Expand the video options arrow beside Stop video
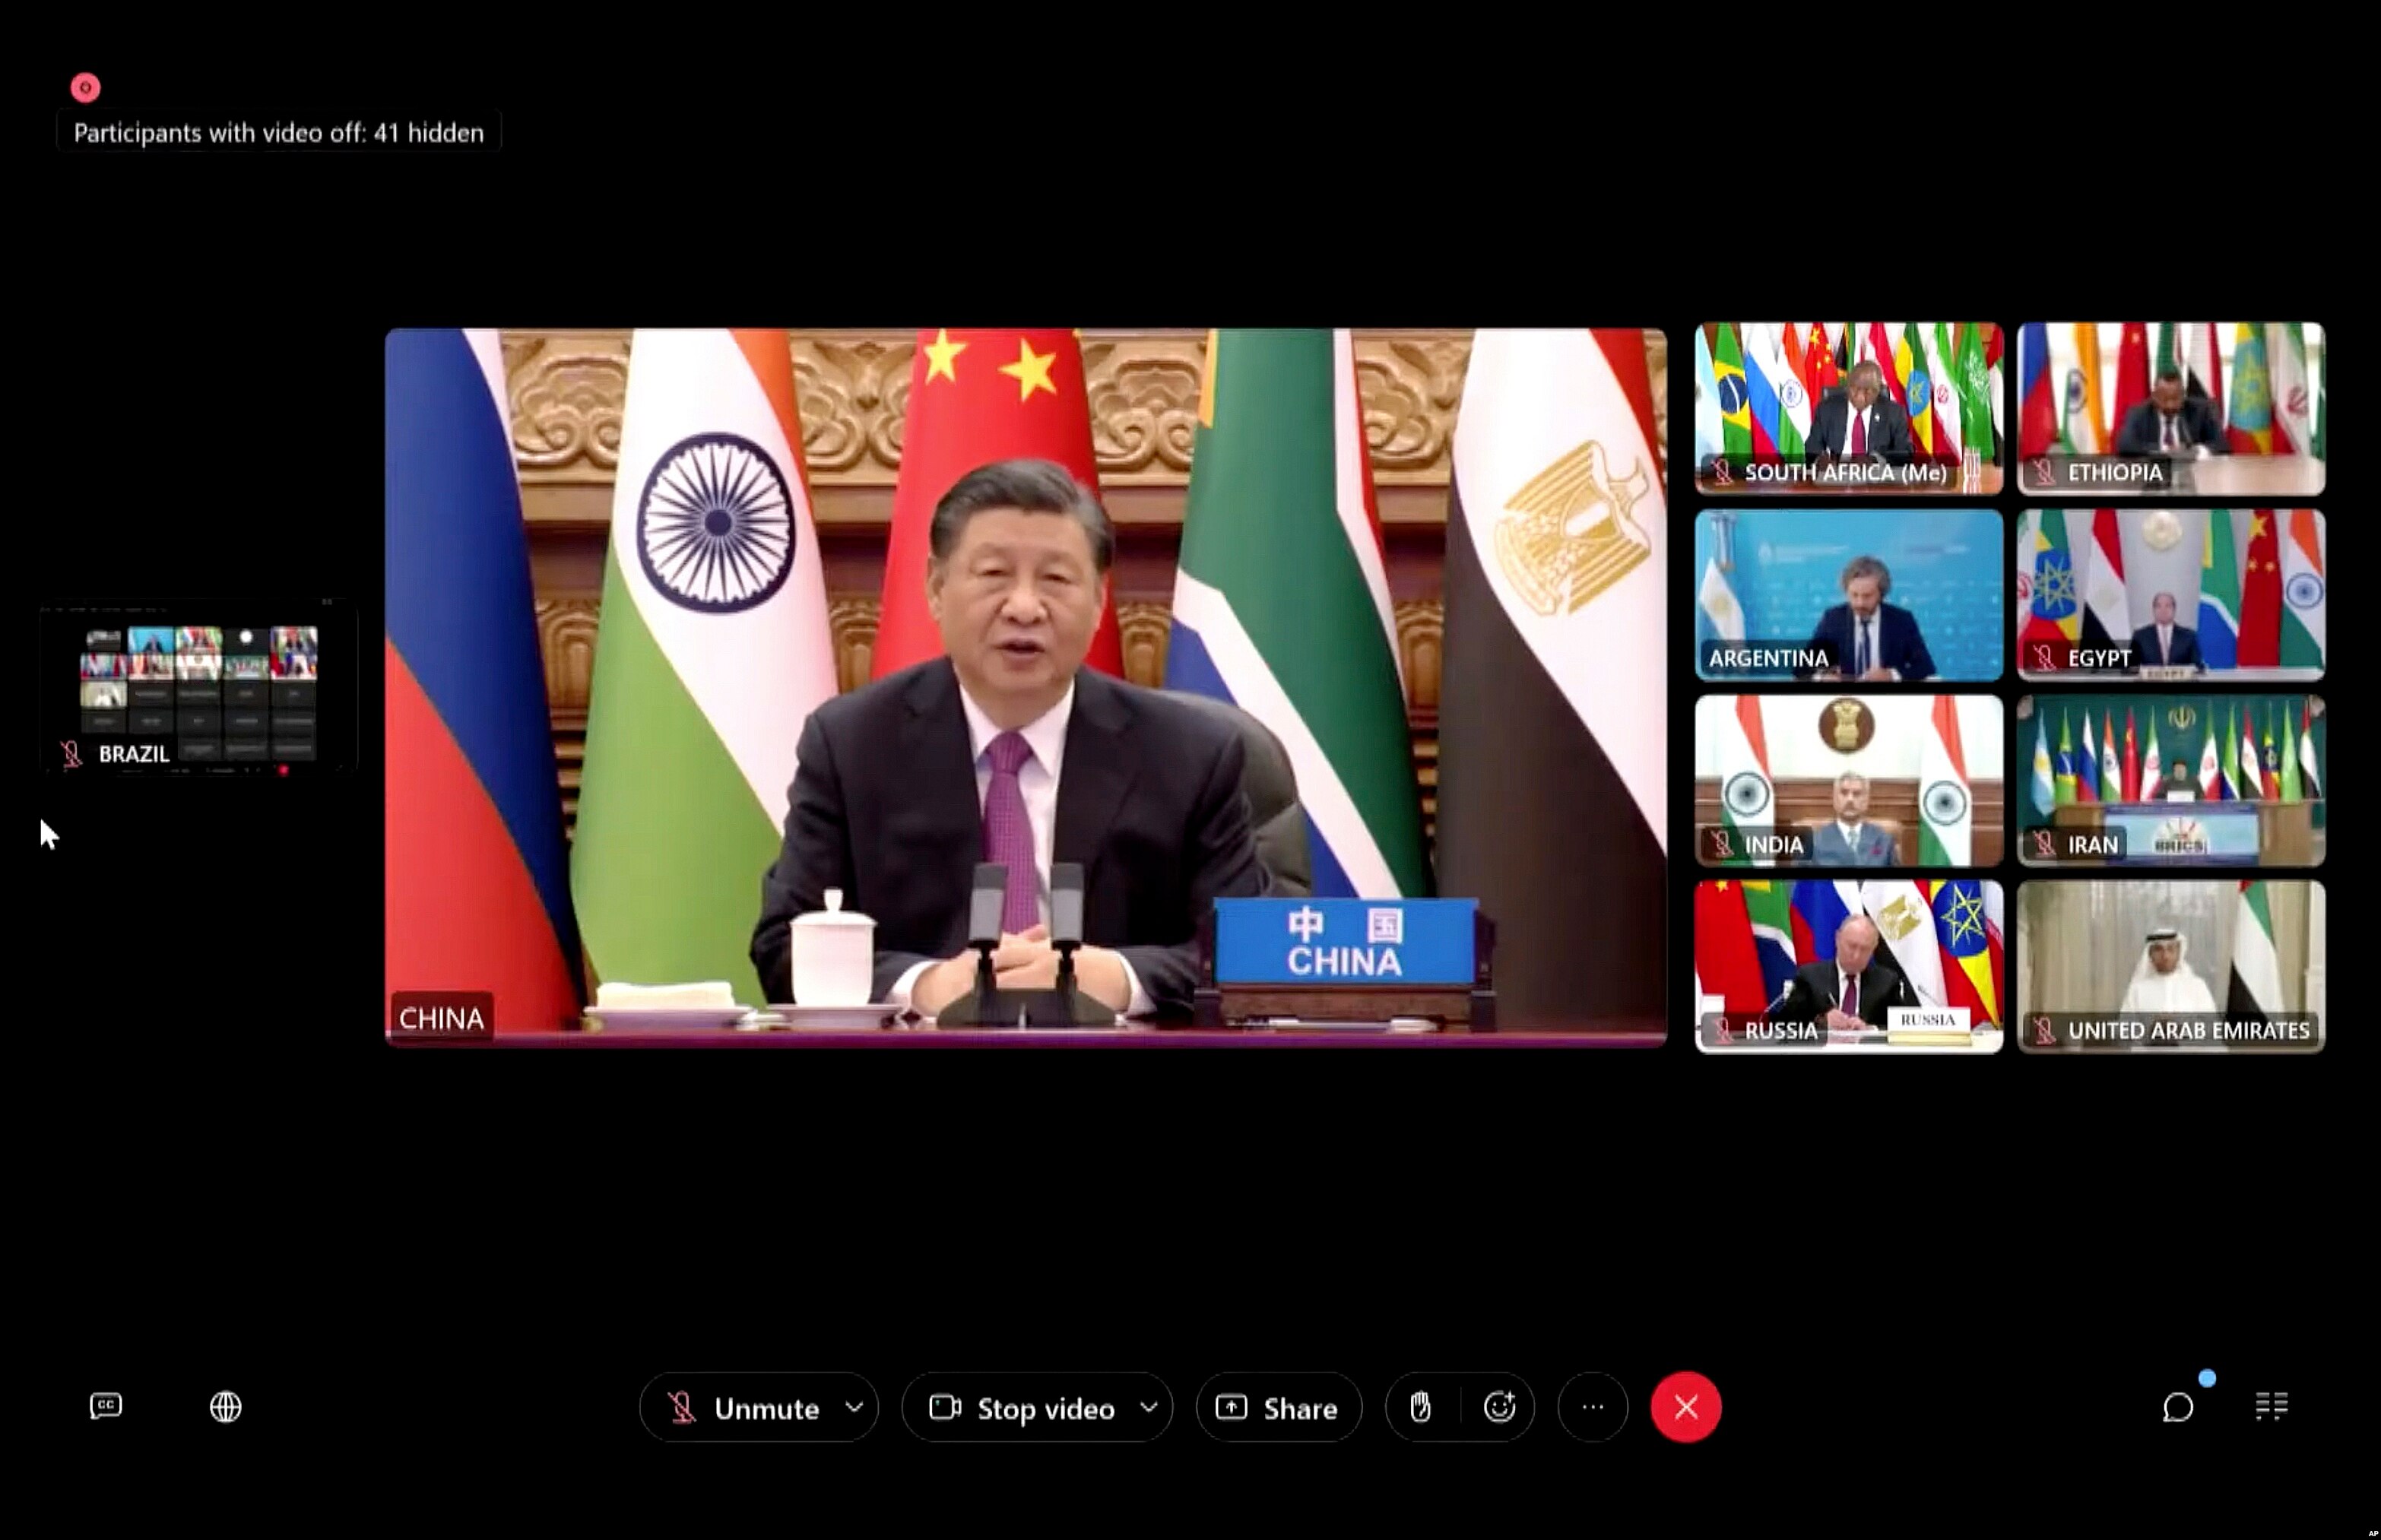This screenshot has width=2381, height=1540. pos(1149,1407)
